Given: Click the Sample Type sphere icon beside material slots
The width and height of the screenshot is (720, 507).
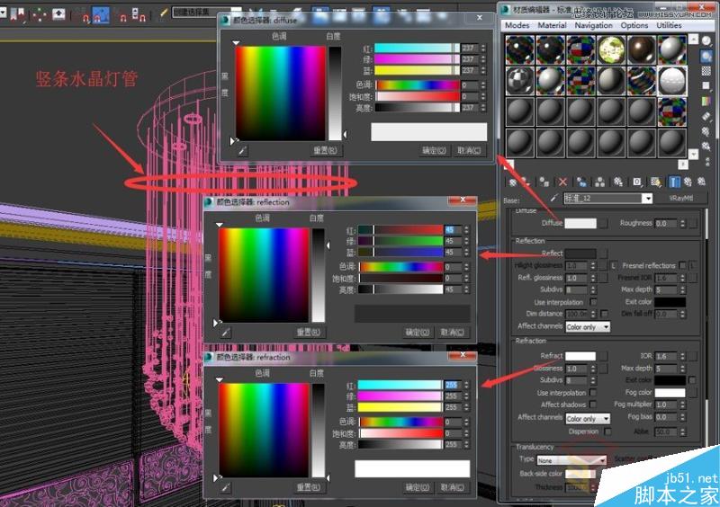Looking at the screenshot, I should (x=706, y=40).
